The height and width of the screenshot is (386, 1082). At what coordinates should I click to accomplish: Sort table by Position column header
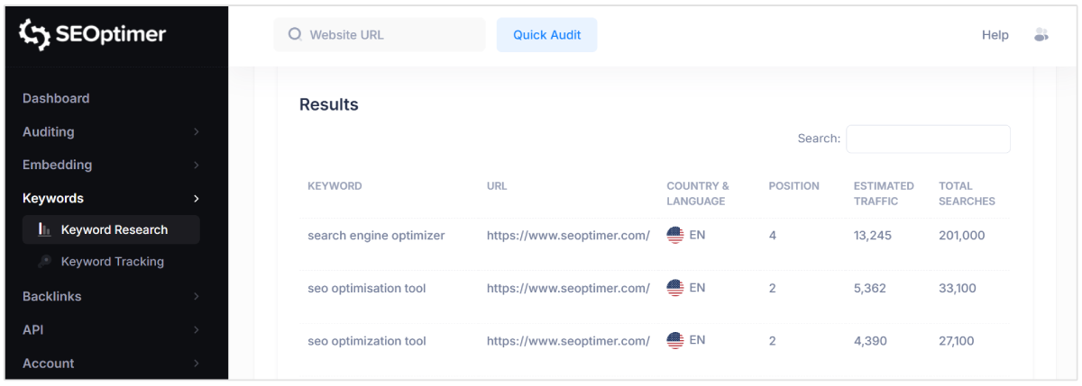click(x=793, y=186)
